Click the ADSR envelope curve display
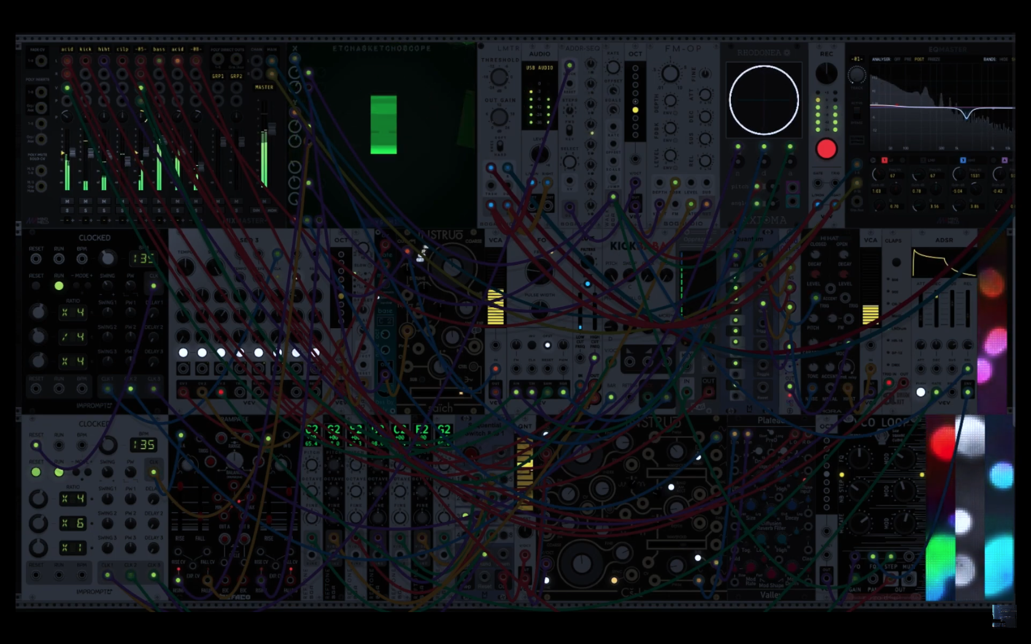 click(x=944, y=263)
